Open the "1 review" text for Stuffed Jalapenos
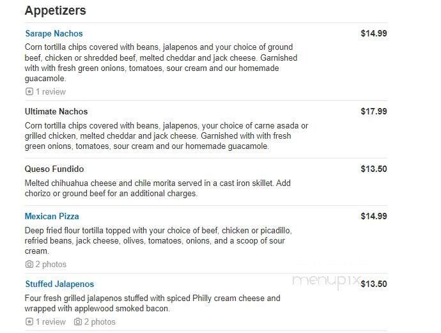The height and width of the screenshot is (333, 441). (50, 322)
